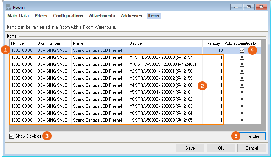The image size is (271, 157).
Task: Click the Save button
Action: (190, 148)
